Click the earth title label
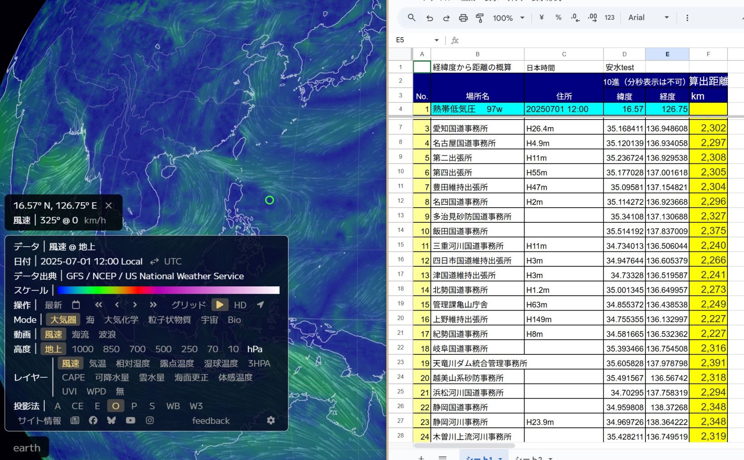The image size is (744, 460). 27,448
